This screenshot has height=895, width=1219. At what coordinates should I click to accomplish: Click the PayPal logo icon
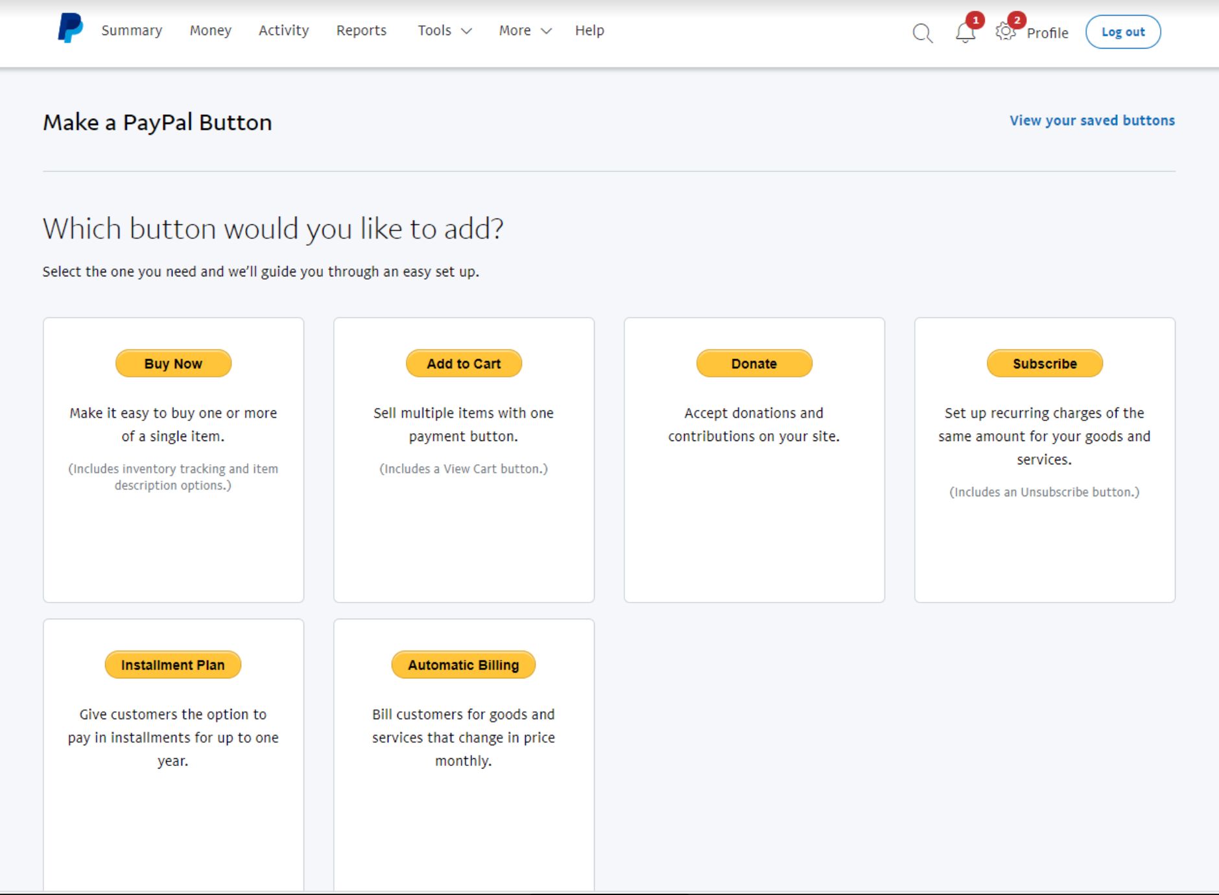pyautogui.click(x=70, y=29)
